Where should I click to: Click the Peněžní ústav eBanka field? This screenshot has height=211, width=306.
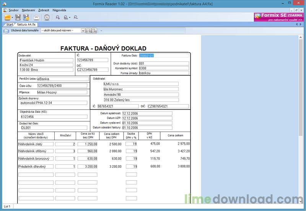tap(63, 79)
